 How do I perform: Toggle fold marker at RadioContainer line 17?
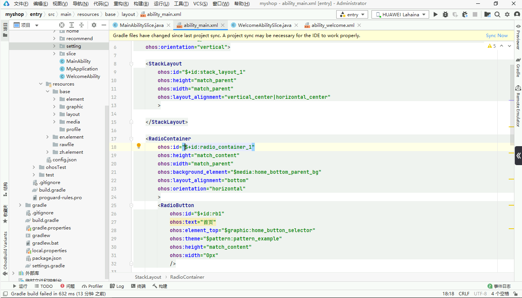[131, 139]
